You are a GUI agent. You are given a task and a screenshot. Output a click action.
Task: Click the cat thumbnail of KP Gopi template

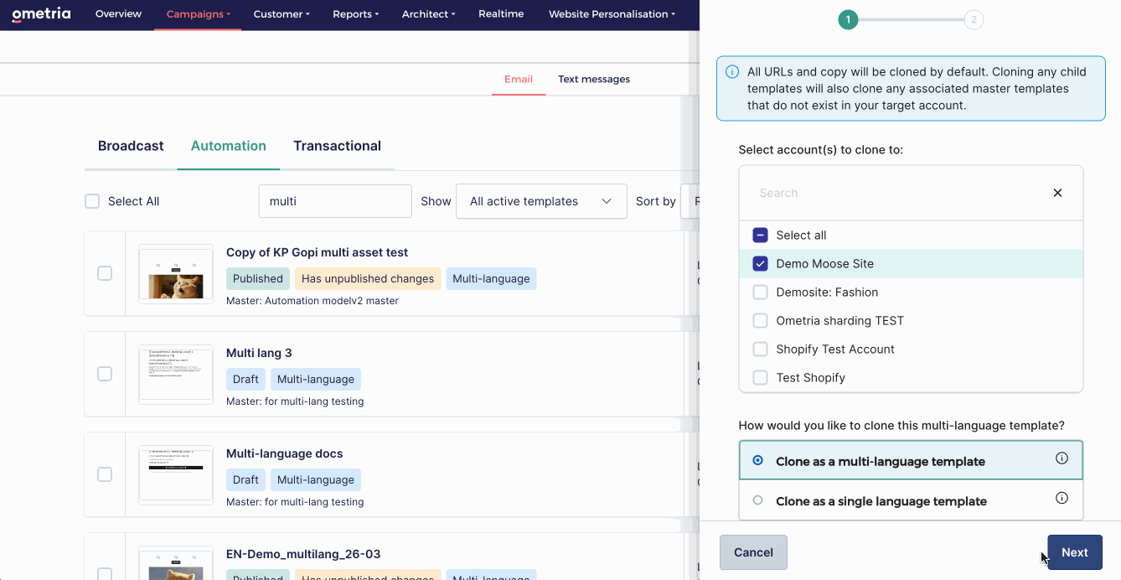click(176, 273)
